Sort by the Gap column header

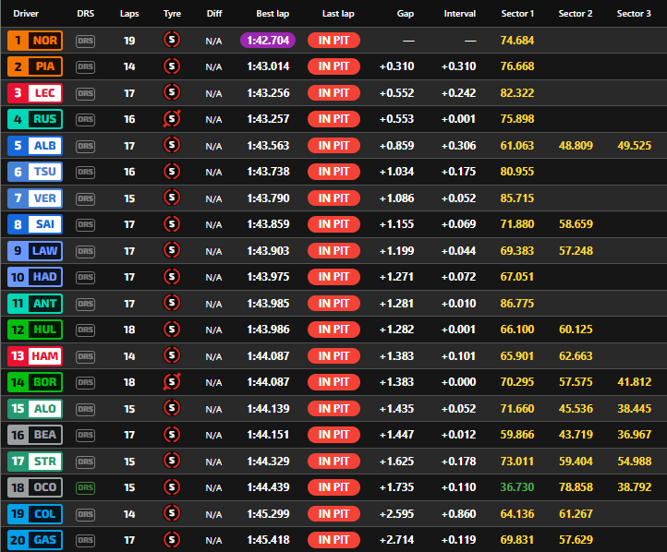pos(405,14)
